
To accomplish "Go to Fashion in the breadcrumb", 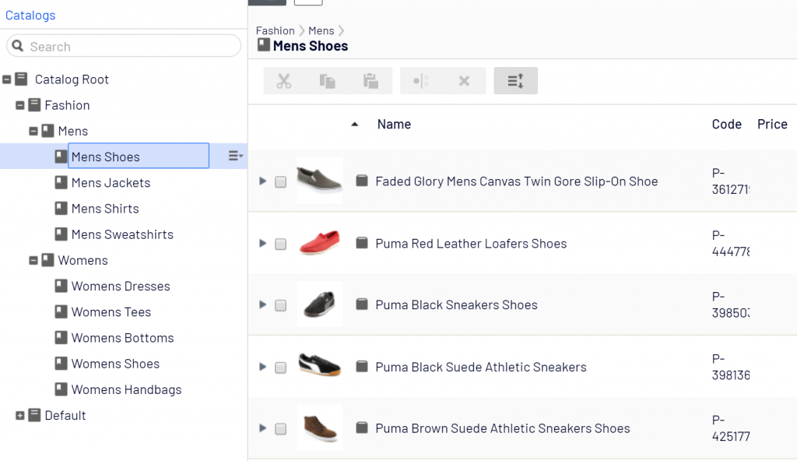I will click(x=275, y=30).
